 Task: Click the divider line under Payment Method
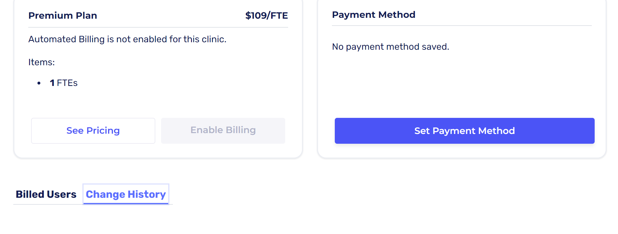462,26
